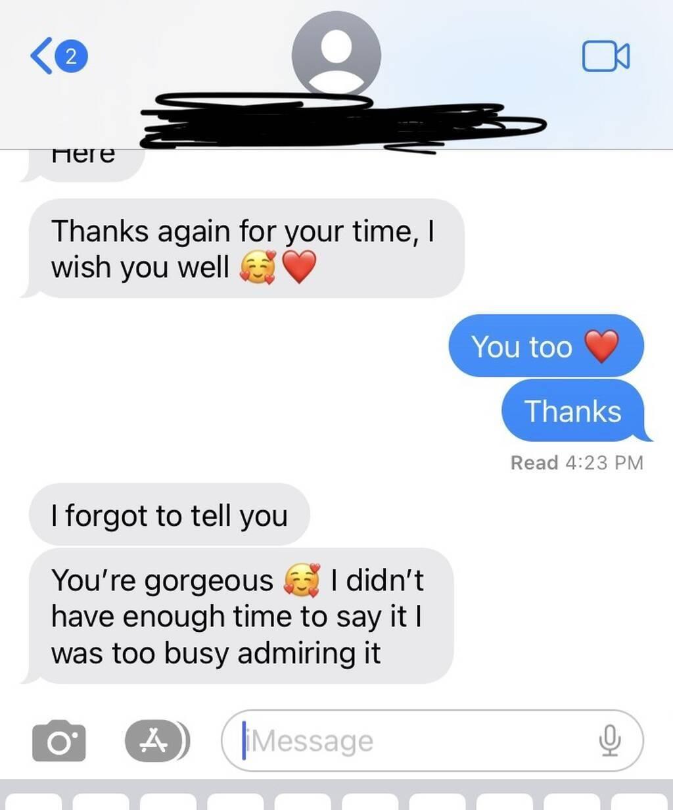Tap the smiling hearts emoji after "wish you well"

(258, 268)
